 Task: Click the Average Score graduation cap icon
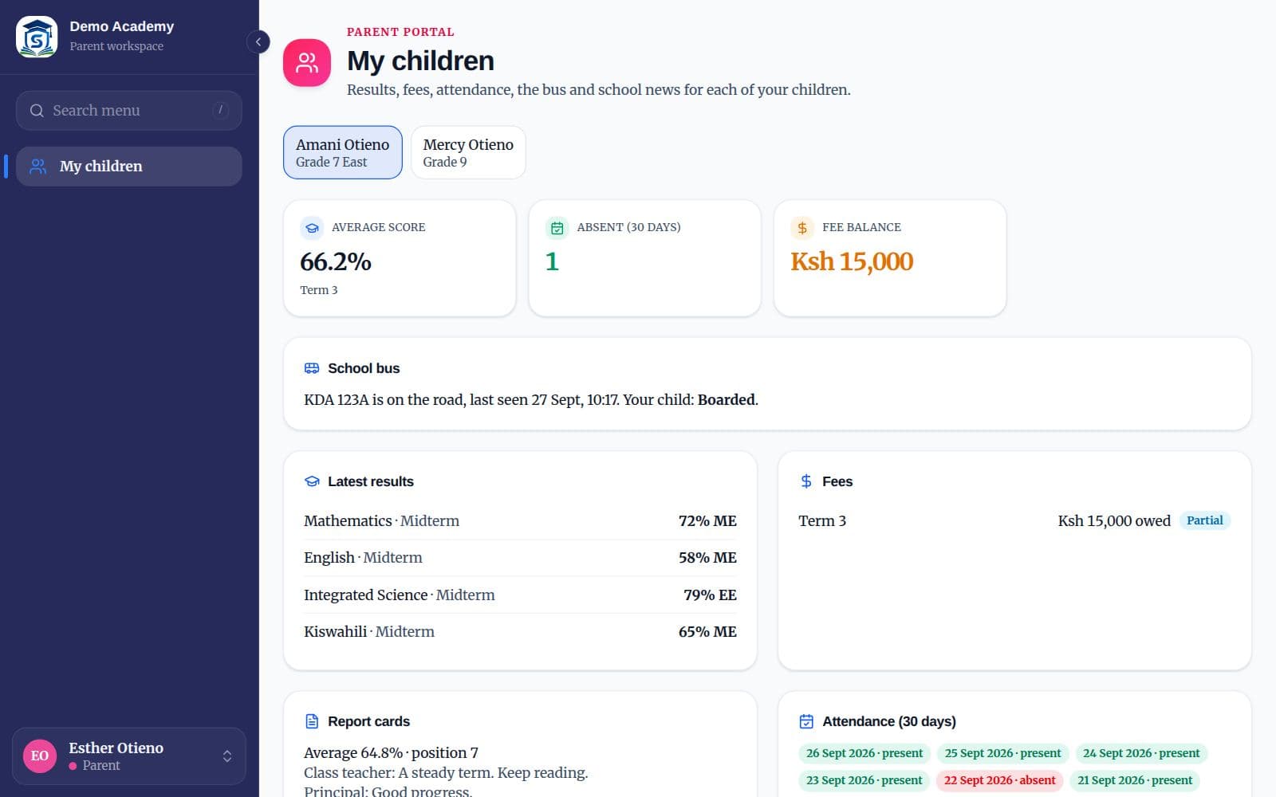(x=312, y=228)
